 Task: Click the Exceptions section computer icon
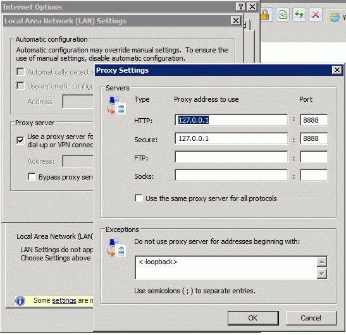[117, 248]
